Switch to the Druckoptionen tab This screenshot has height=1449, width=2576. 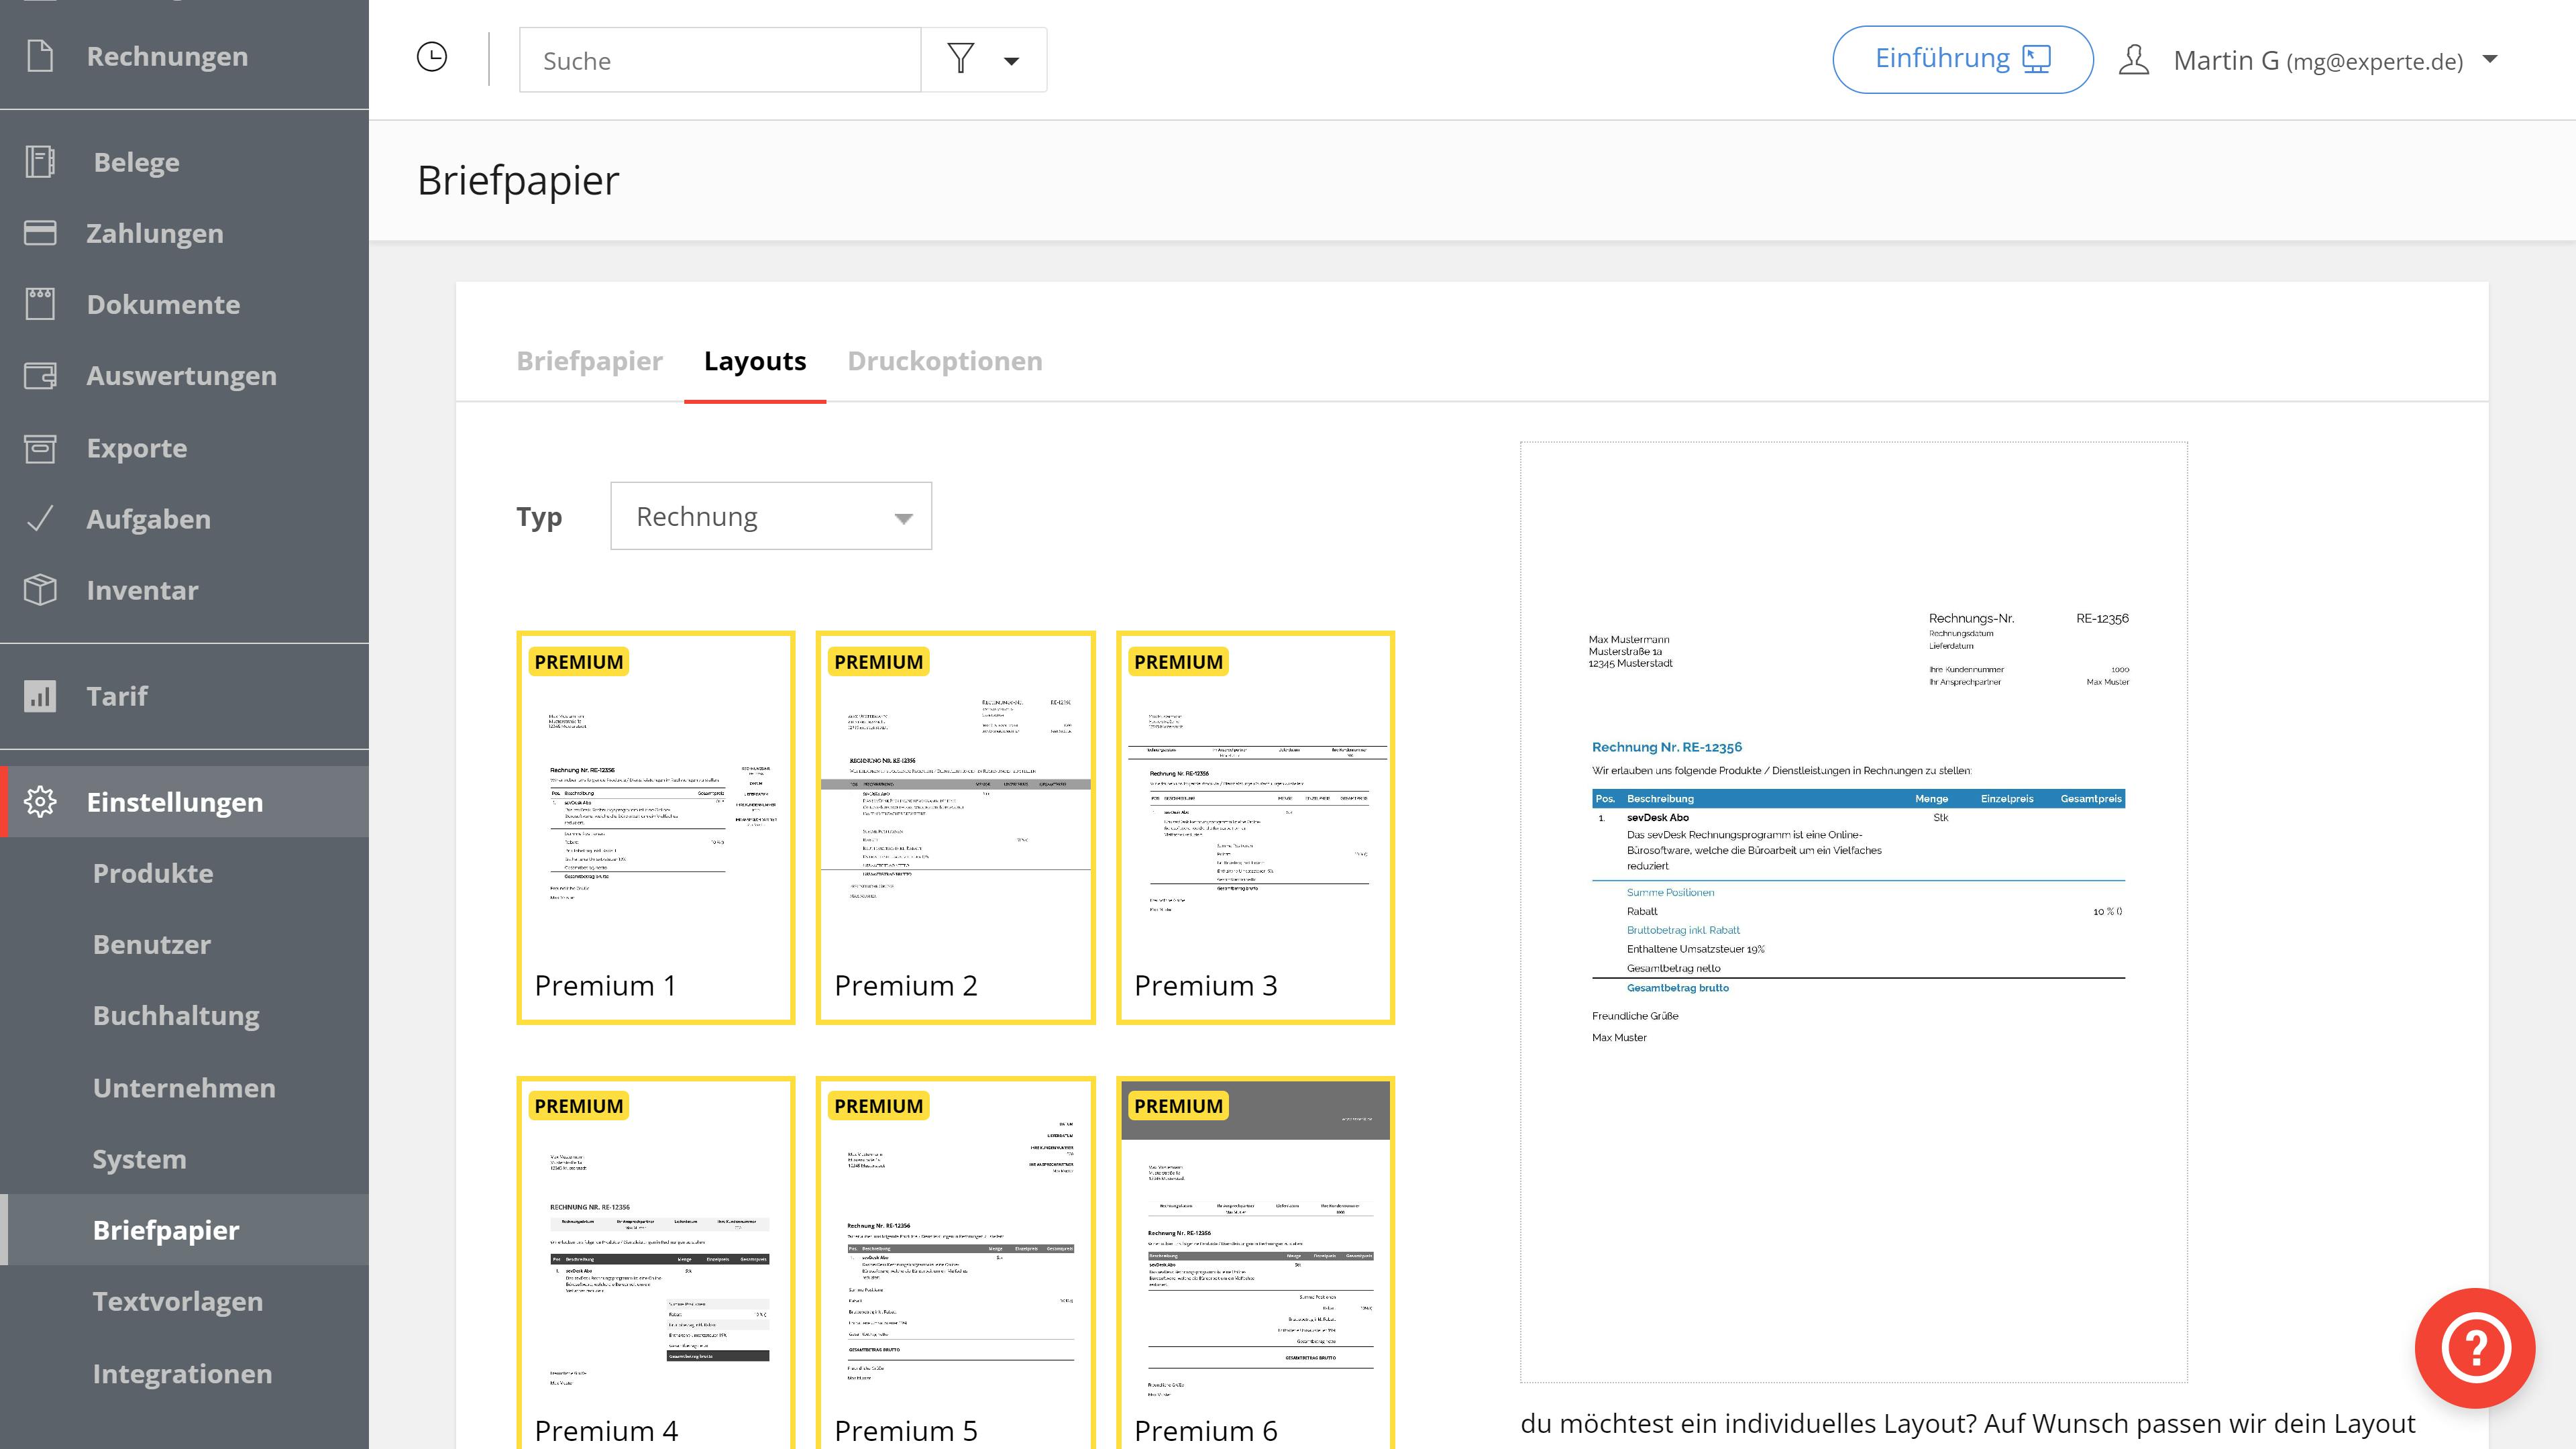(945, 361)
